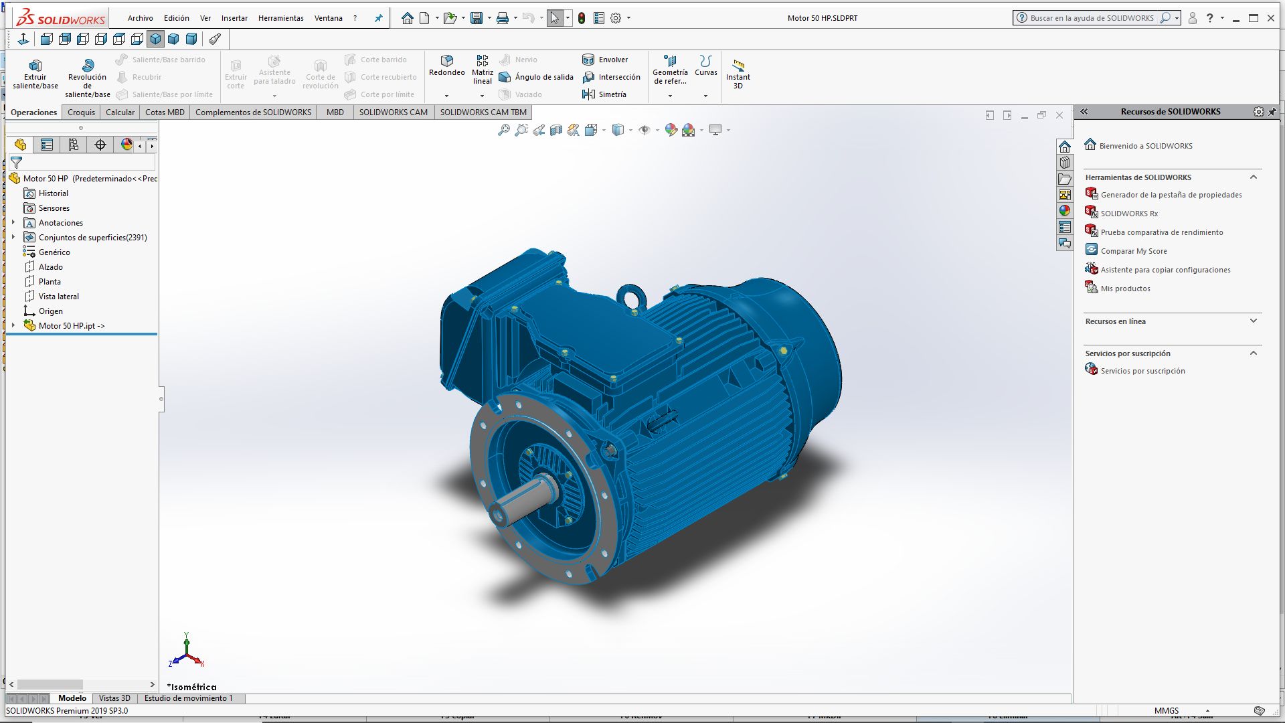Click Extruir saliente/base tool
1285x723 pixels.
[x=35, y=74]
